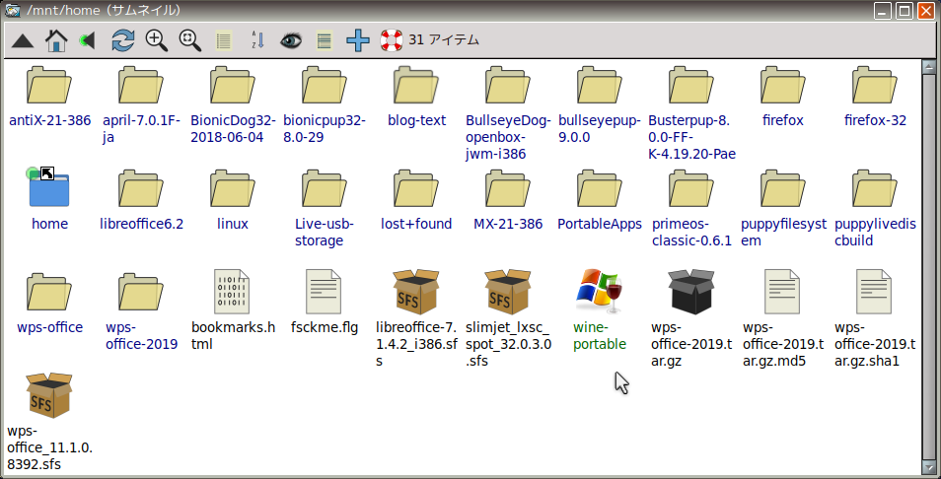The width and height of the screenshot is (941, 479).
Task: Select the fsckme.flg file
Action: (325, 292)
